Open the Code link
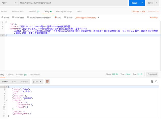 pyautogui.click(x=143, y=12)
